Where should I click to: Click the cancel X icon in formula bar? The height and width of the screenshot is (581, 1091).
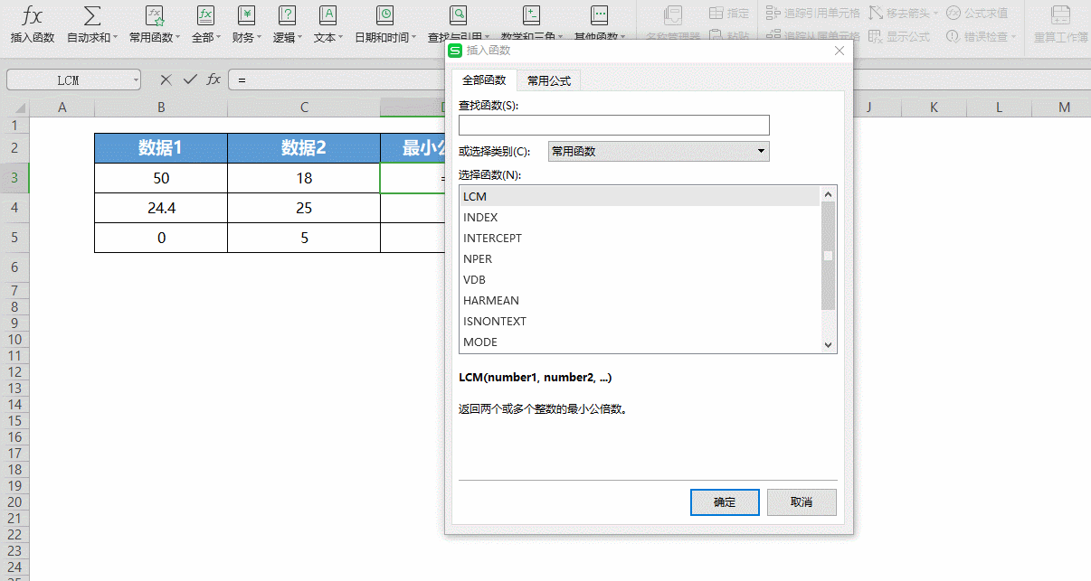(166, 80)
